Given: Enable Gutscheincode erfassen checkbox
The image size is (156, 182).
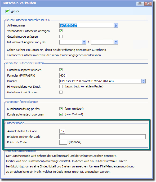Looking at the screenshot, I should 61,37.
